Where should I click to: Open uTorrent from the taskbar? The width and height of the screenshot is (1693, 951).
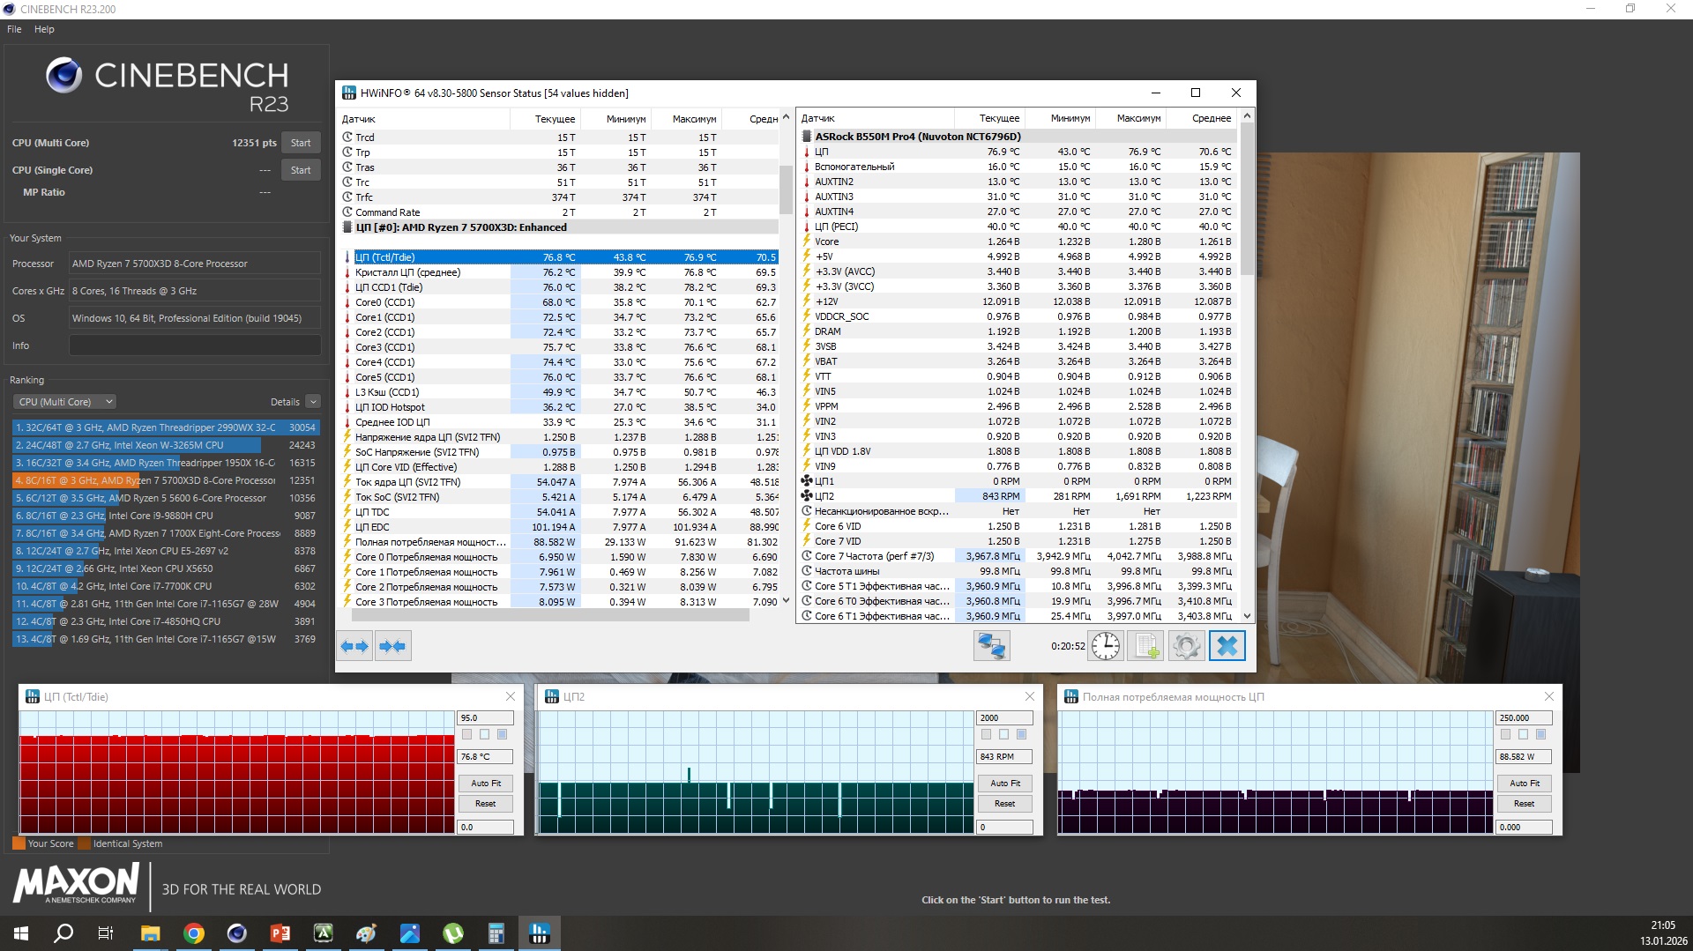point(453,933)
